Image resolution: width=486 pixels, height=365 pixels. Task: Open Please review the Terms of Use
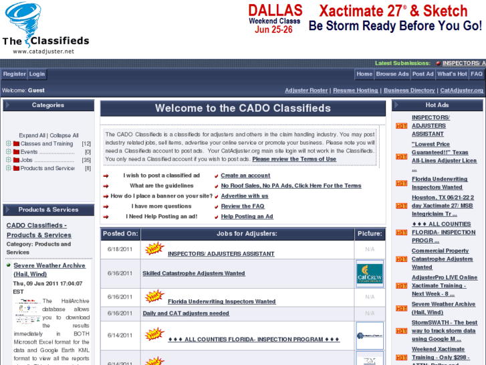point(294,159)
